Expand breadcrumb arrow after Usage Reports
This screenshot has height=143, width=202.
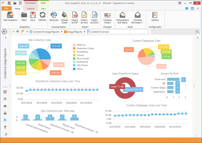pos(85,32)
